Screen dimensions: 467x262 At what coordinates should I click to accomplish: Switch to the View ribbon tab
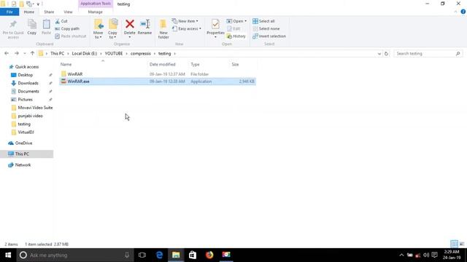pyautogui.click(x=68, y=12)
